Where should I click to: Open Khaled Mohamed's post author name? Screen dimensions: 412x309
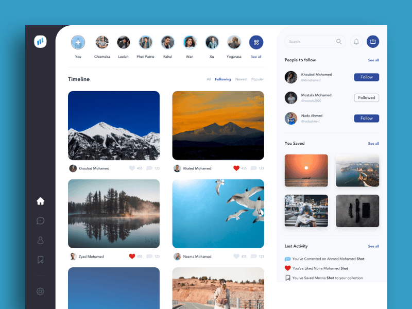(x=197, y=168)
